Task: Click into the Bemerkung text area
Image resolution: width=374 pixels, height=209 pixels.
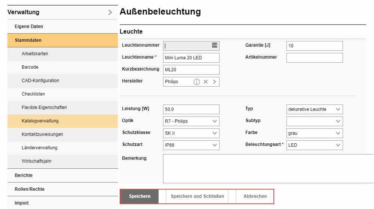Action: 267,168
